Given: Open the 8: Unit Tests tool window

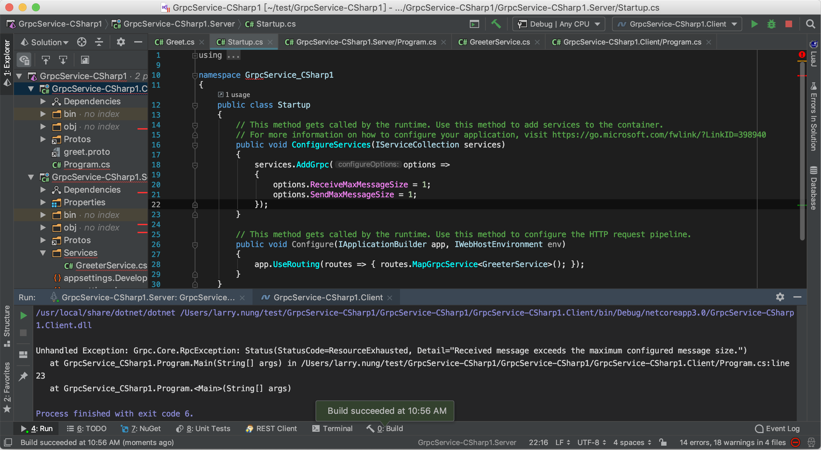Looking at the screenshot, I should tap(203, 428).
